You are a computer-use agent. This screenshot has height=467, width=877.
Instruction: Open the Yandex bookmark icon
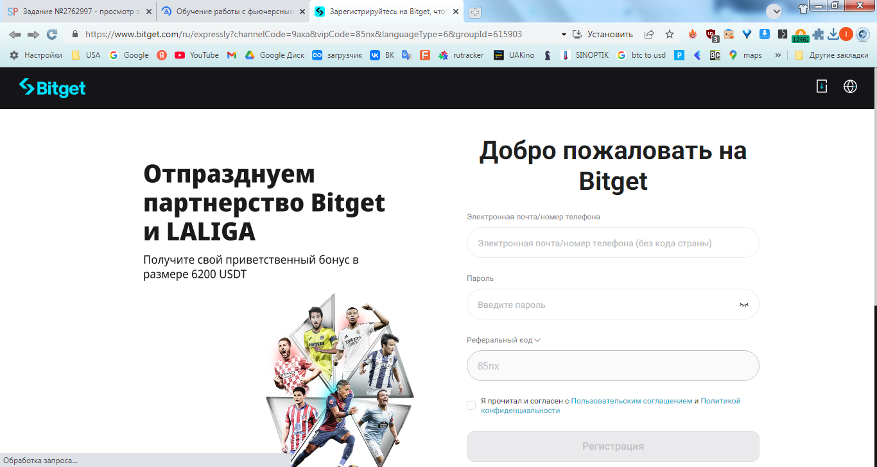point(162,55)
